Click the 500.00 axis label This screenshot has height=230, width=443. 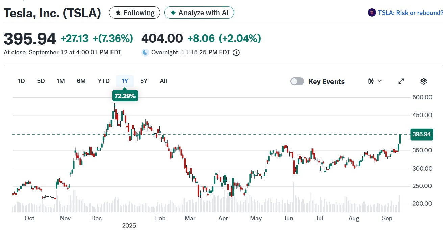(422, 97)
